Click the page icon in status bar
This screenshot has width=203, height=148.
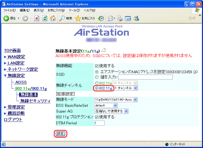(x=3, y=144)
